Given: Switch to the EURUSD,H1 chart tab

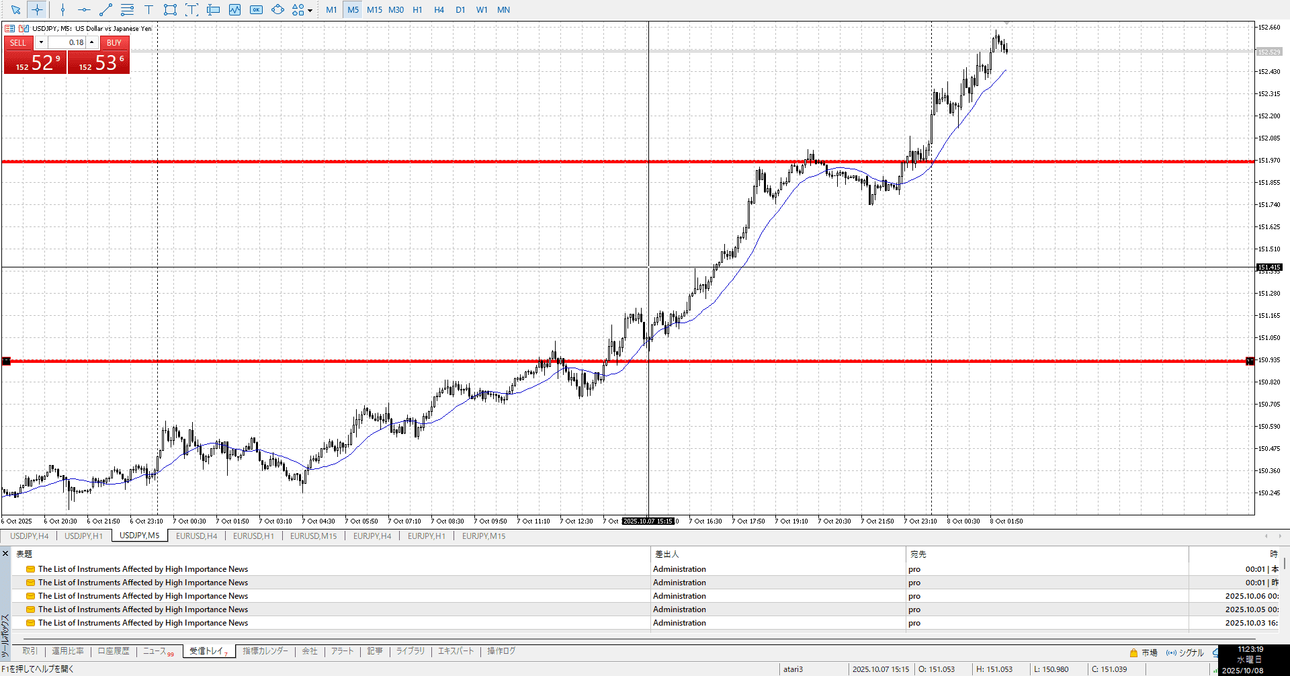Looking at the screenshot, I should (x=253, y=536).
